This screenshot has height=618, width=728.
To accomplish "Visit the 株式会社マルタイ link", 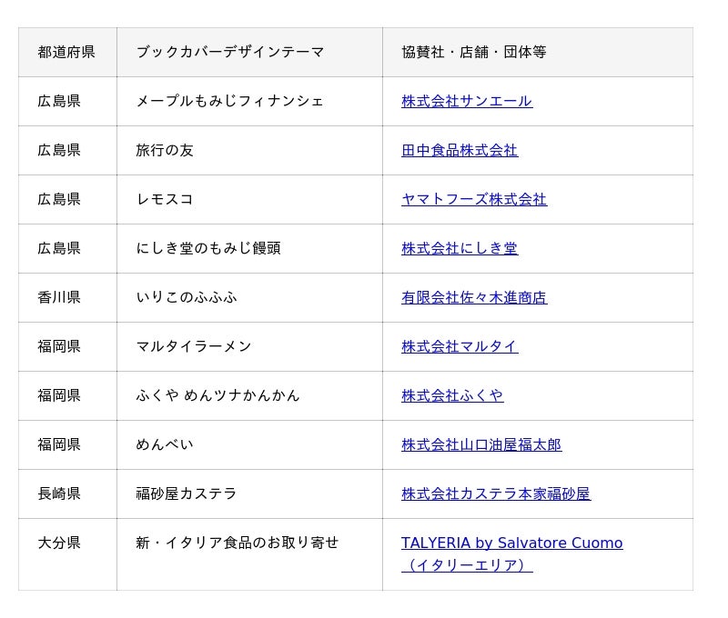I will pos(460,347).
